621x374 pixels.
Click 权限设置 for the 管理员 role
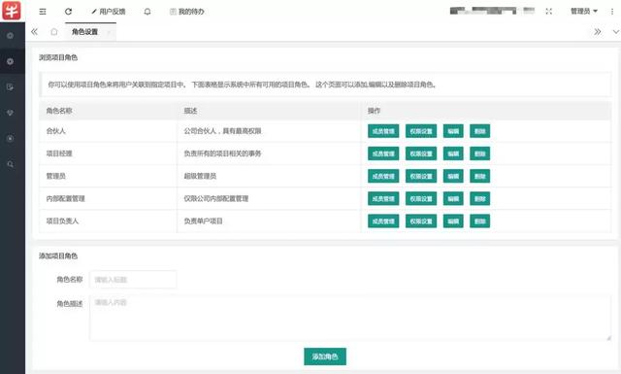coord(421,176)
